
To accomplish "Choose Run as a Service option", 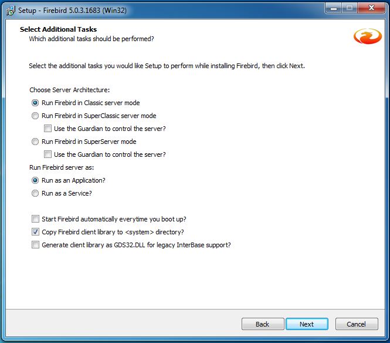I will 35,193.
